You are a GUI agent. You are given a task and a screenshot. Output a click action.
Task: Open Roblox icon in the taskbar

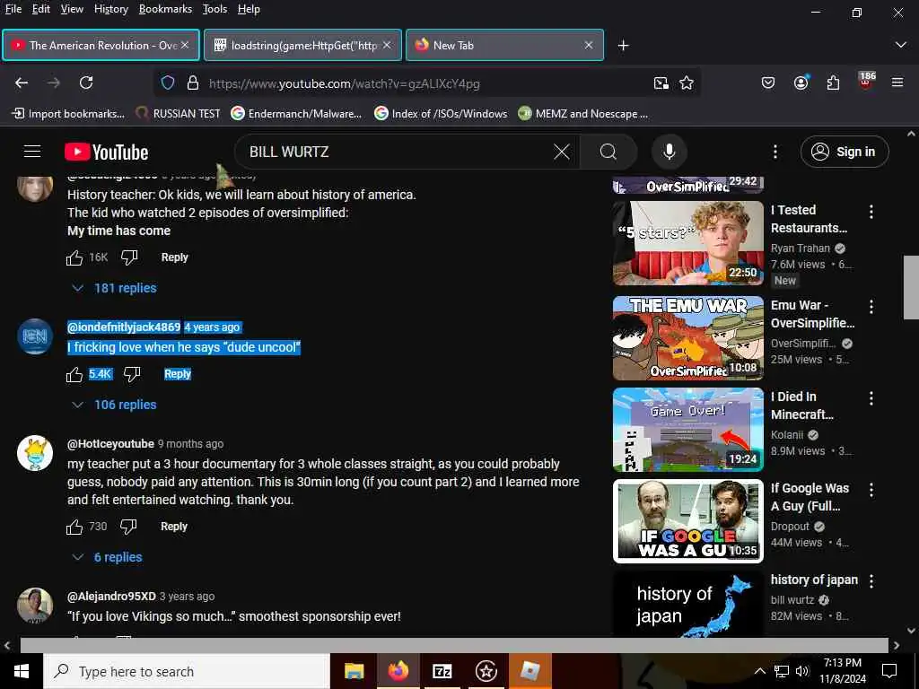(530, 671)
